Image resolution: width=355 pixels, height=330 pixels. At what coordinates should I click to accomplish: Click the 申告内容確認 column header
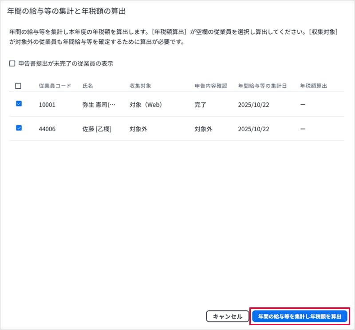tap(210, 86)
